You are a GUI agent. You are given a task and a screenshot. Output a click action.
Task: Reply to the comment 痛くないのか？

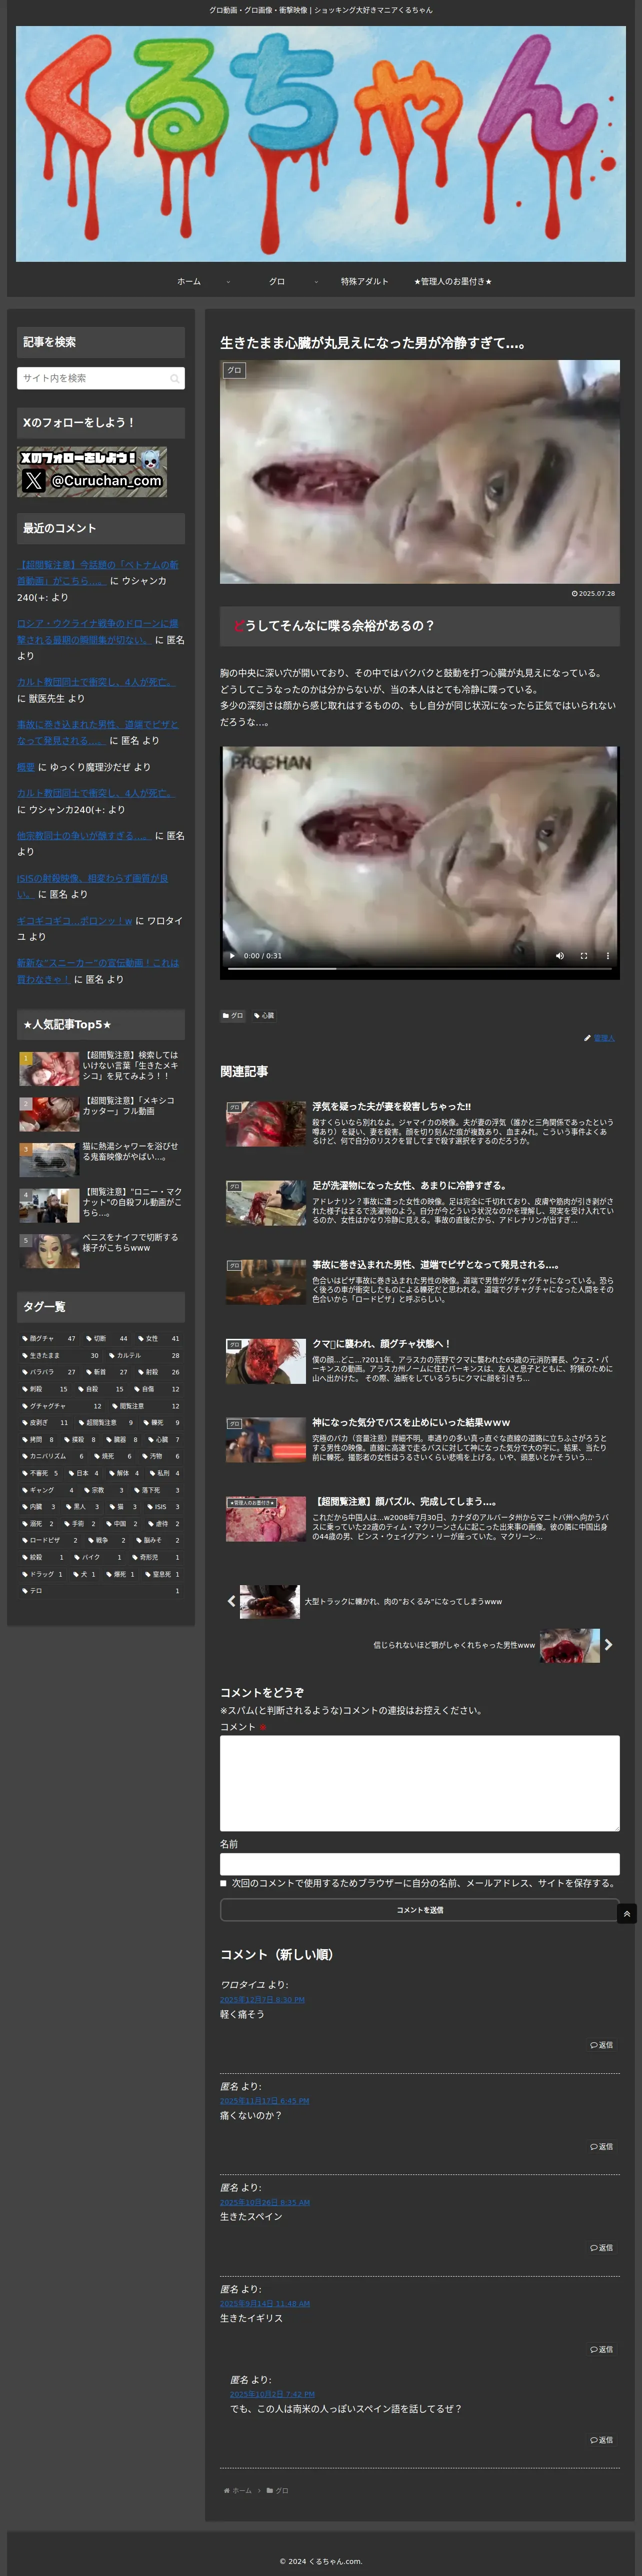click(x=601, y=2146)
